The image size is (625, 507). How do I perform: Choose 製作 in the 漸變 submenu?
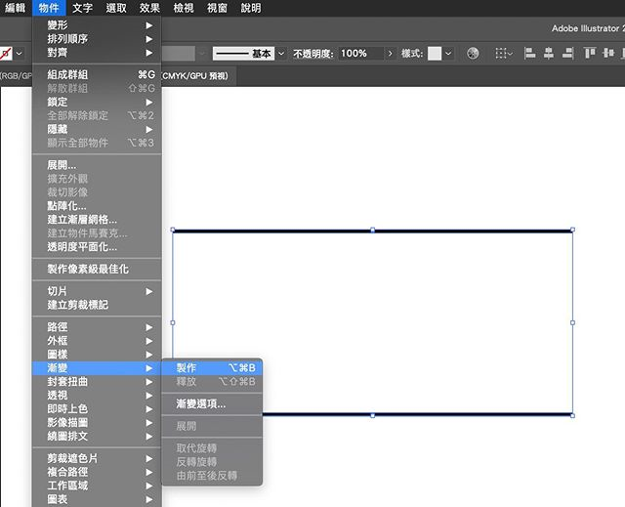tap(212, 367)
